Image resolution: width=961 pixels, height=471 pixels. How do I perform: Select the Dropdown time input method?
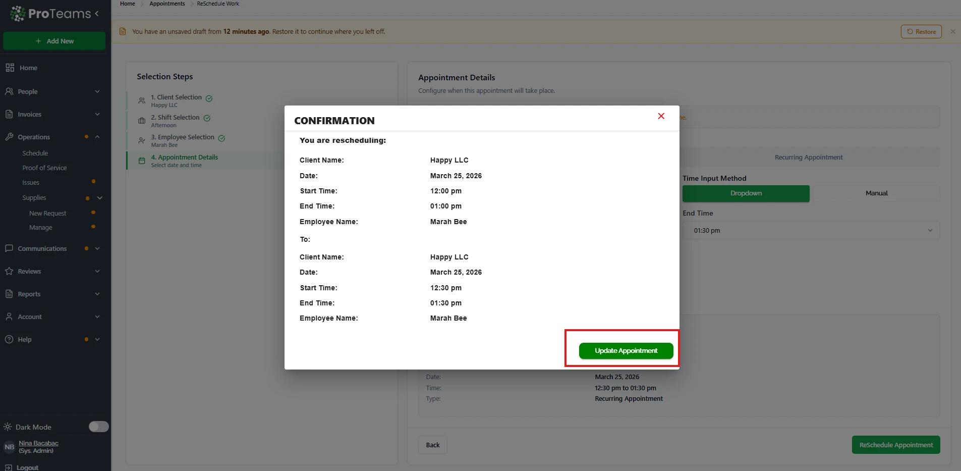click(x=746, y=193)
